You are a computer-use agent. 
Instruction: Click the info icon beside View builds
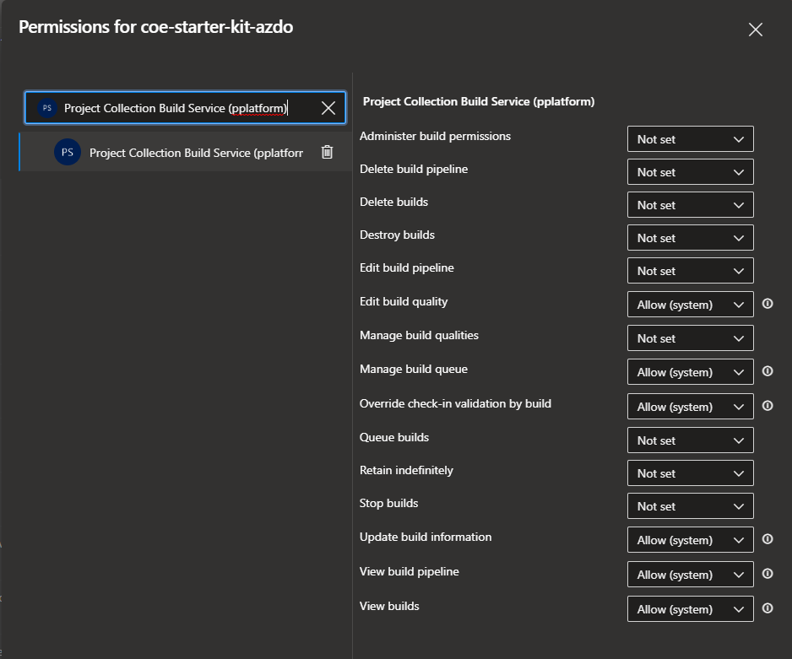click(x=768, y=608)
